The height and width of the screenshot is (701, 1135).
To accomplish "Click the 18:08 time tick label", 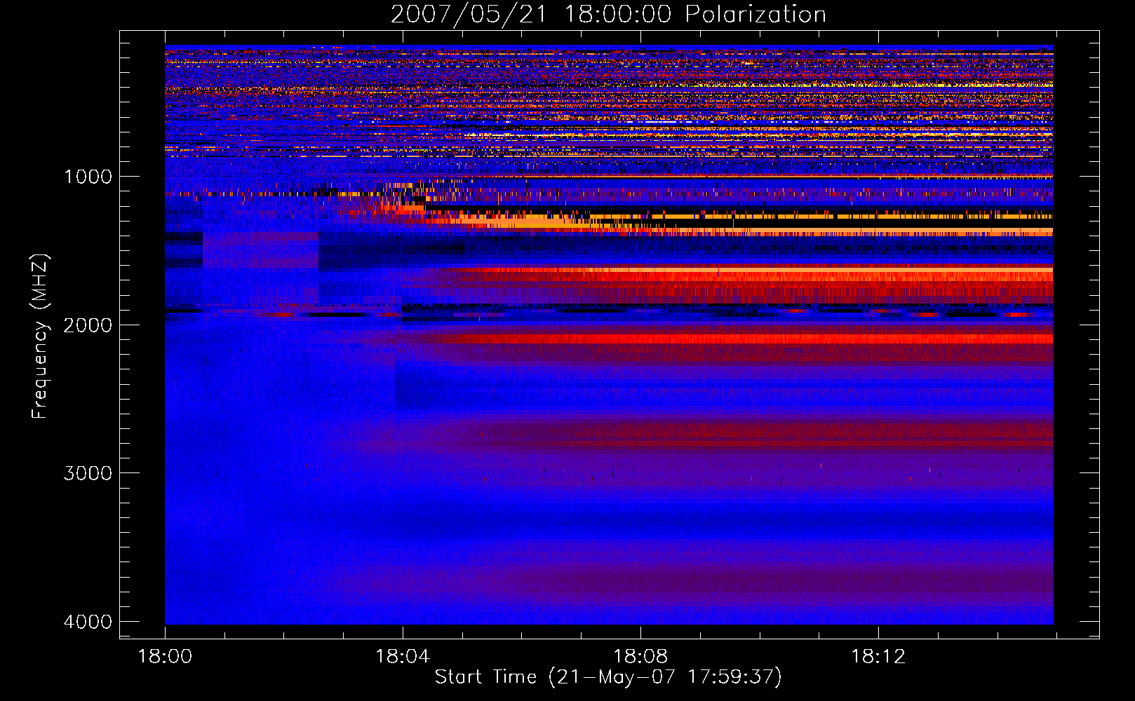I will click(640, 657).
